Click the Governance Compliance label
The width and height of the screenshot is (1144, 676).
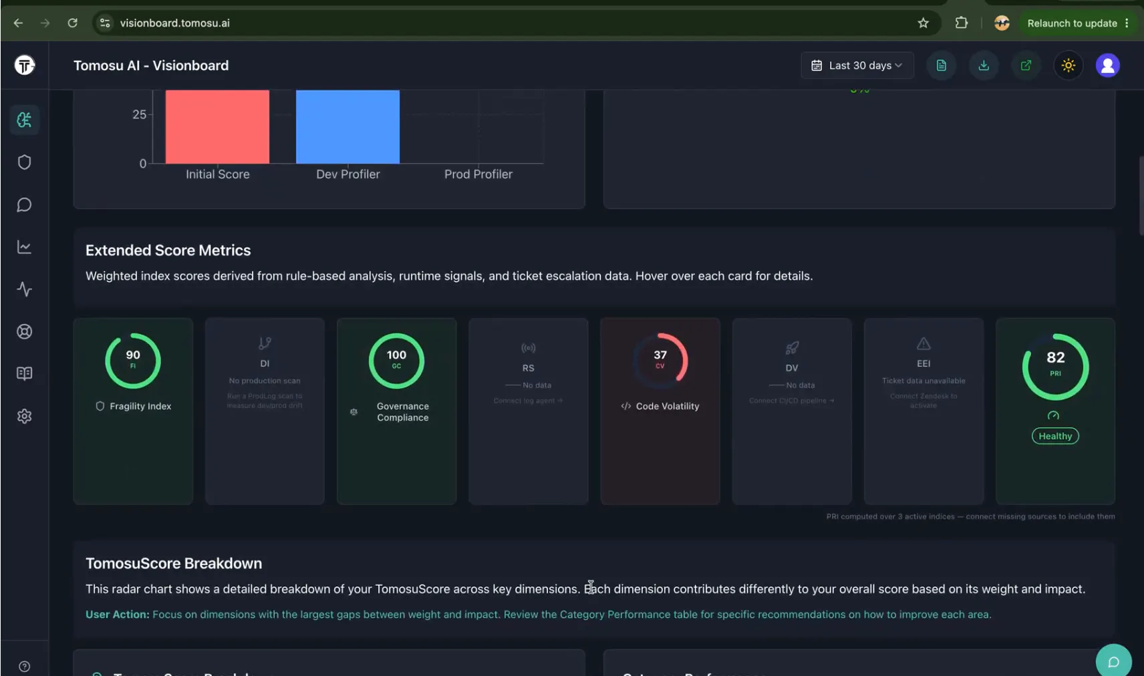403,412
